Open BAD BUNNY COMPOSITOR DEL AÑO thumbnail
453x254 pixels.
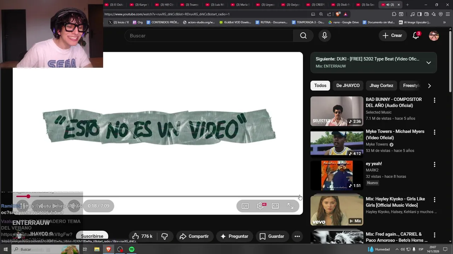(x=337, y=111)
